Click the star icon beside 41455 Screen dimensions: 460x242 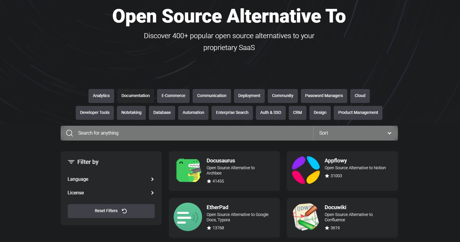(x=209, y=181)
